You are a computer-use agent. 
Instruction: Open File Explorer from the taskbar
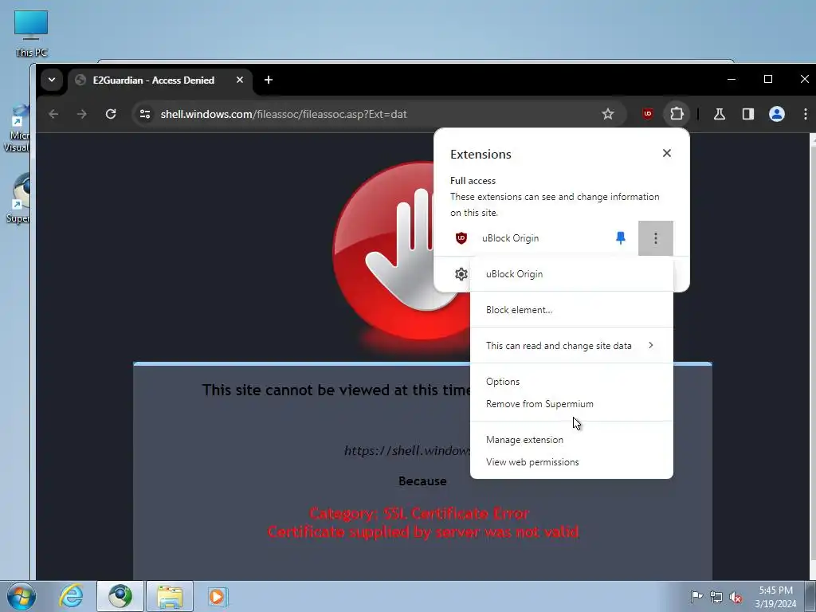coord(170,596)
